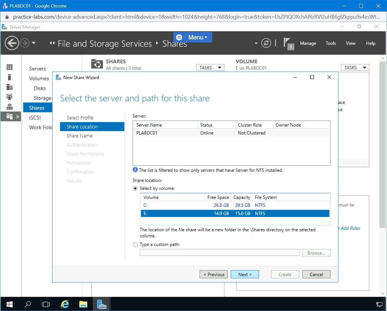Open the View menu
This screenshot has height=311, width=387.
pos(351,43)
